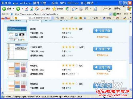Rate 表格样式 (8票) with the fifth star
Image resolution: width=133 pixels, height=99 pixels.
[x=77, y=65]
